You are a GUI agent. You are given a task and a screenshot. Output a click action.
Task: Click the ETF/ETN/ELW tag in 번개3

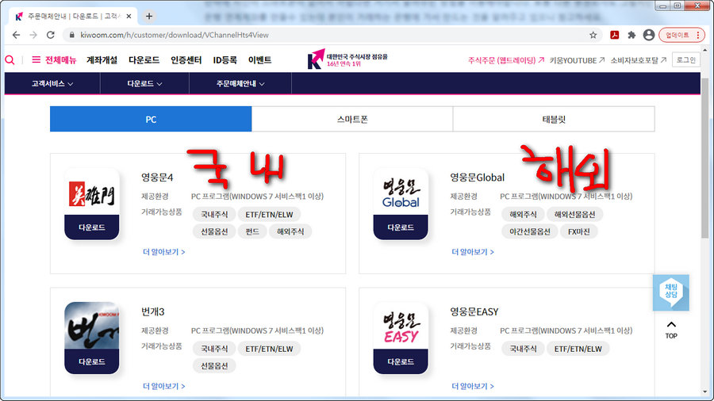coord(269,349)
